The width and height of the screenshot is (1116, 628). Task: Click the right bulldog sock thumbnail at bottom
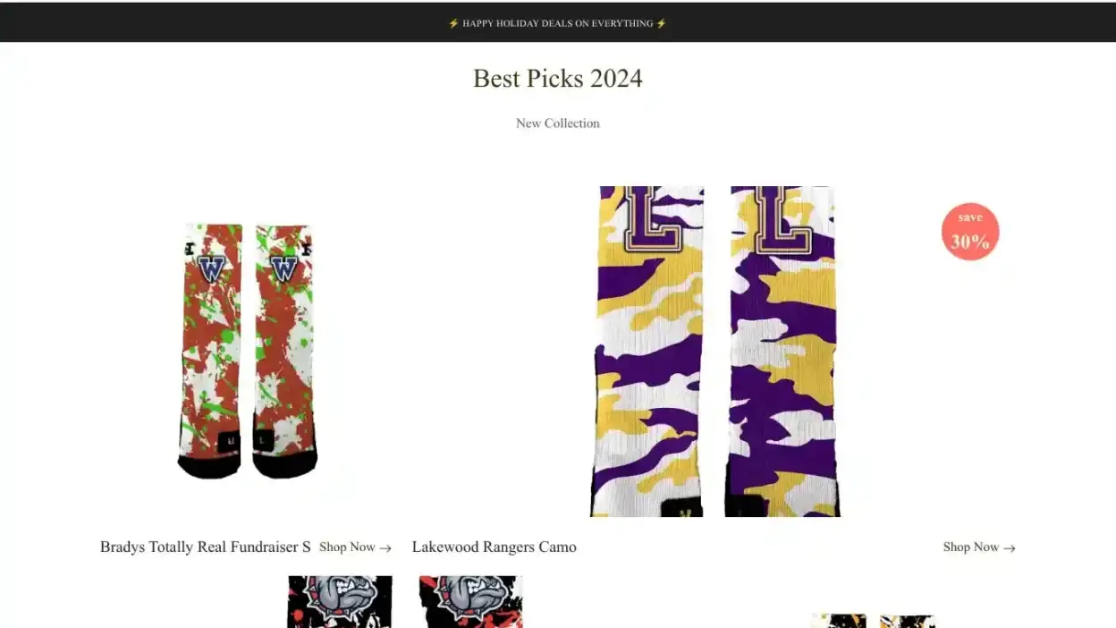(x=470, y=602)
